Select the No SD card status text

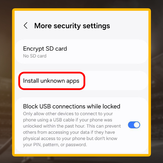point(35,56)
